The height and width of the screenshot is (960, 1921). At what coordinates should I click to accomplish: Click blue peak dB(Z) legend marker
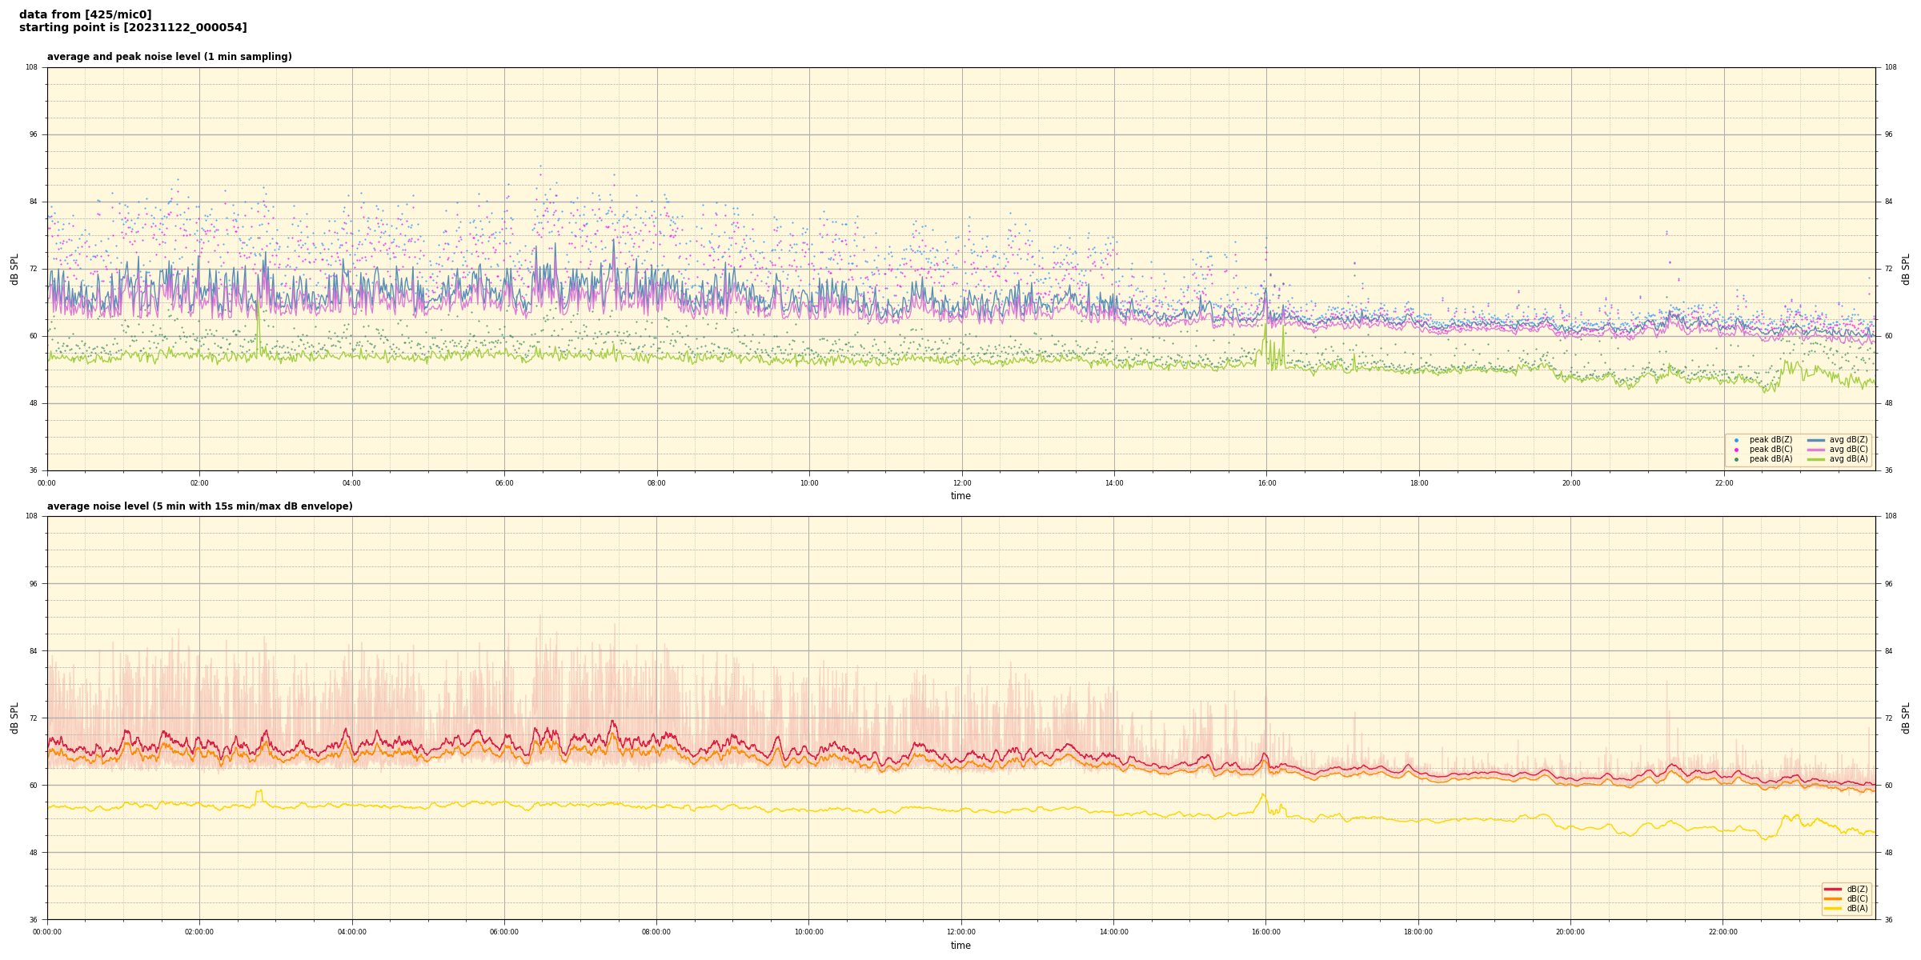point(1736,440)
